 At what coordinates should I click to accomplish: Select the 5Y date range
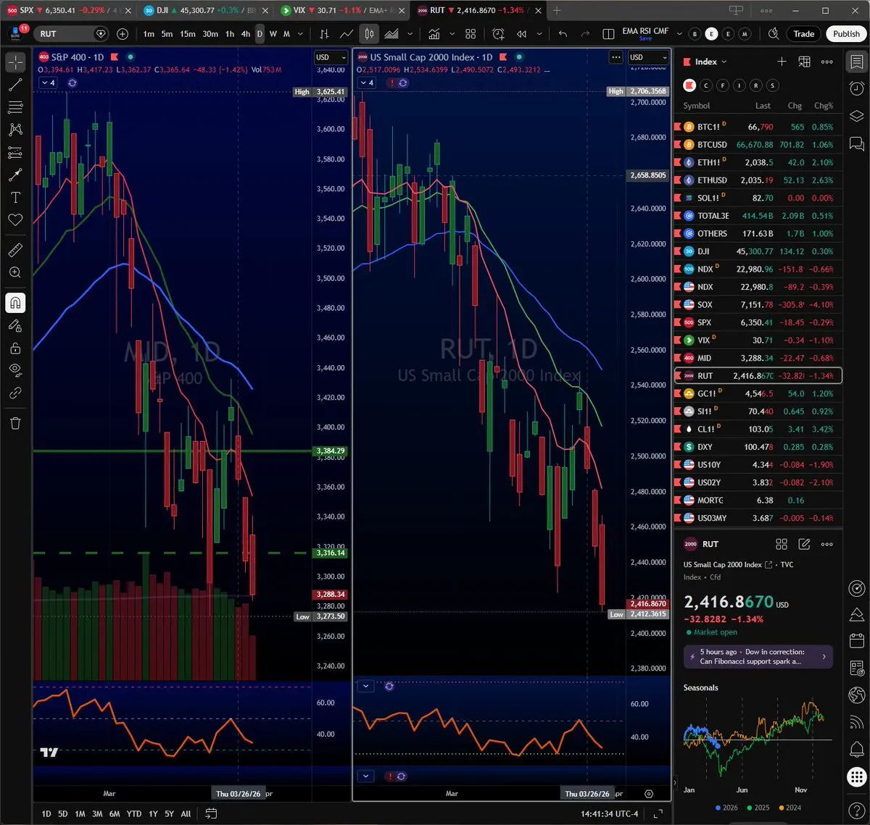[169, 814]
